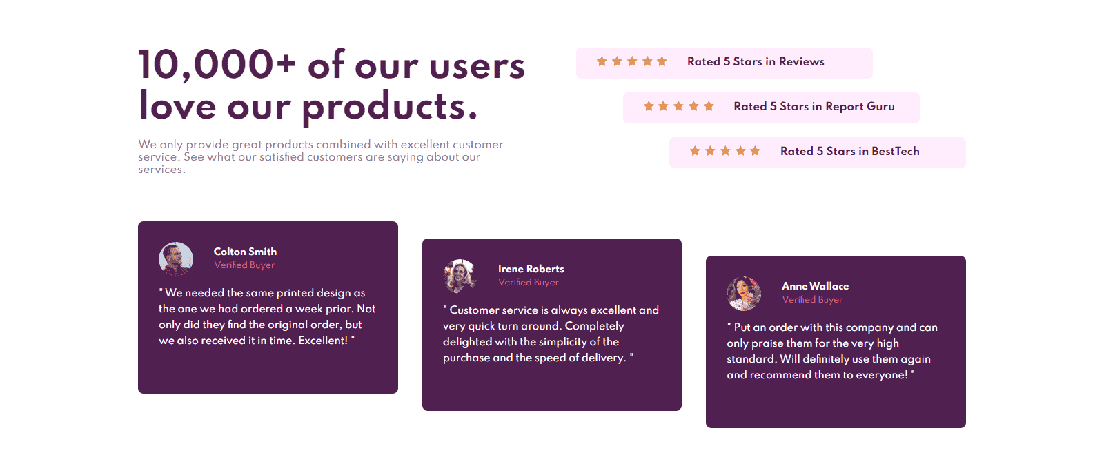Open Anne Wallace's profile photo
Viewport: 1104px width, 475px height.
pyautogui.click(x=744, y=294)
